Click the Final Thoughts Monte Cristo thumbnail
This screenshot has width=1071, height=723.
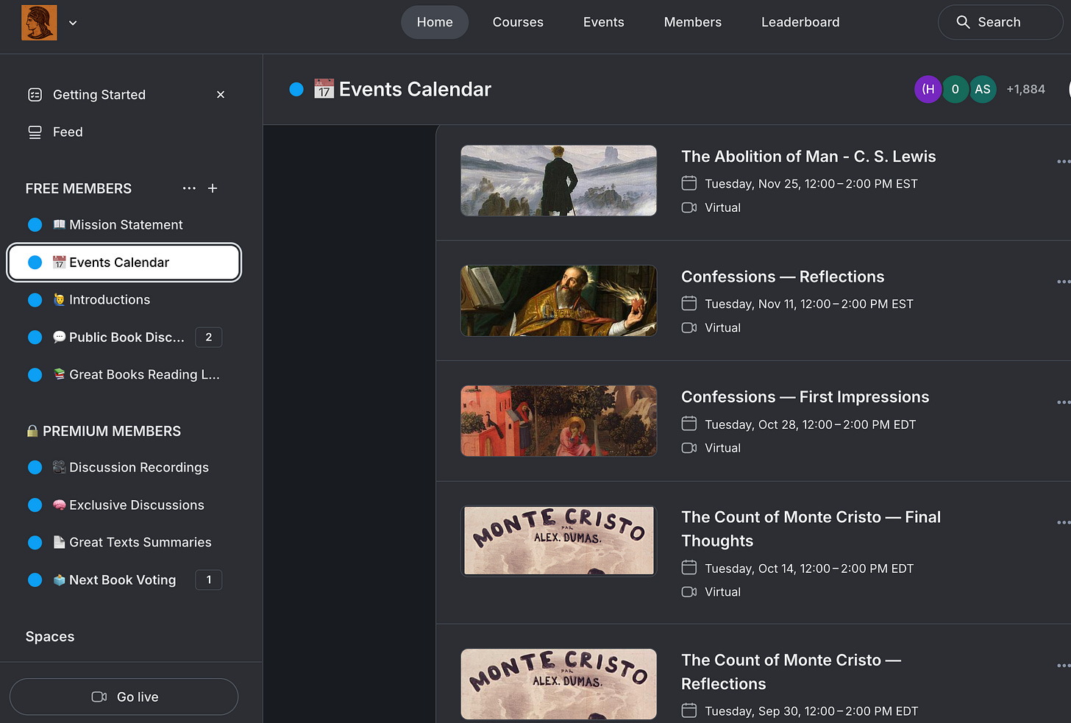(558, 541)
